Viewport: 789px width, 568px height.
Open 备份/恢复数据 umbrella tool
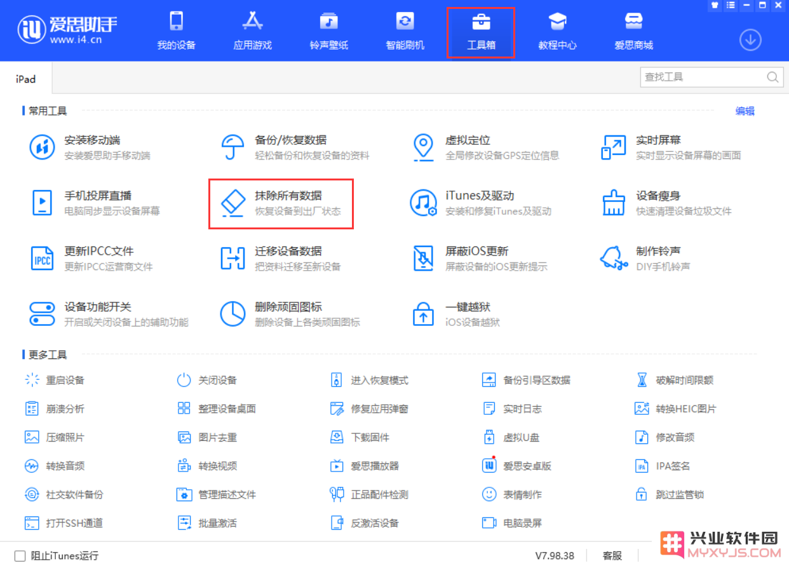coord(295,147)
